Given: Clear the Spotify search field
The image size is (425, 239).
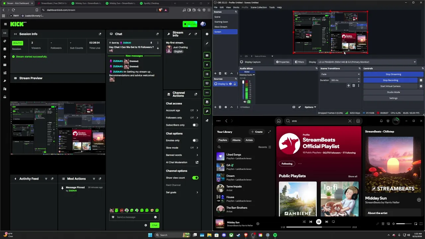Looking at the screenshot, I should point(350,121).
